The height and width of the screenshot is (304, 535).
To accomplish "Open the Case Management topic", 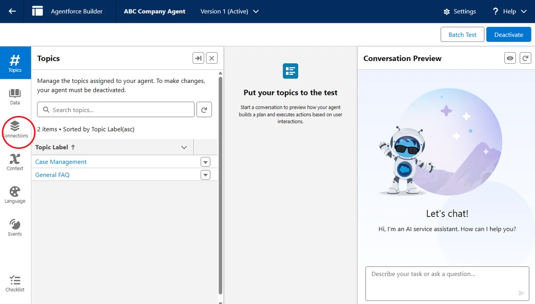I will click(61, 162).
